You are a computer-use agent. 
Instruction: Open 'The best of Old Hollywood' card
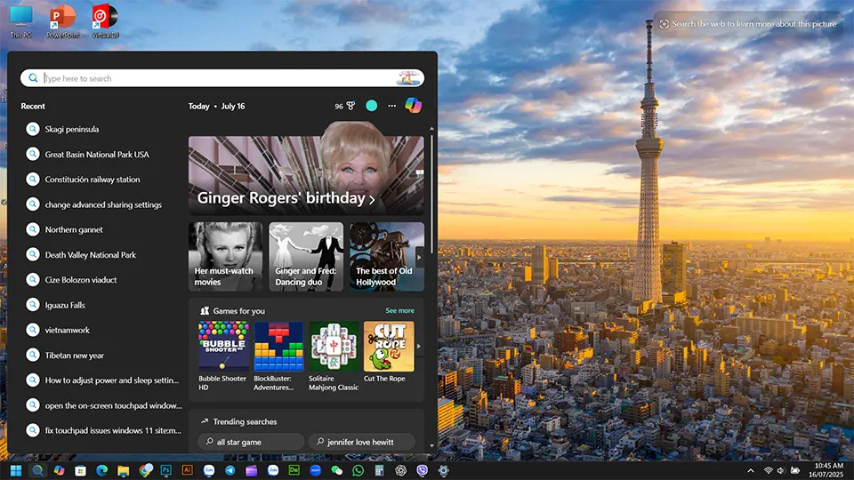[387, 256]
